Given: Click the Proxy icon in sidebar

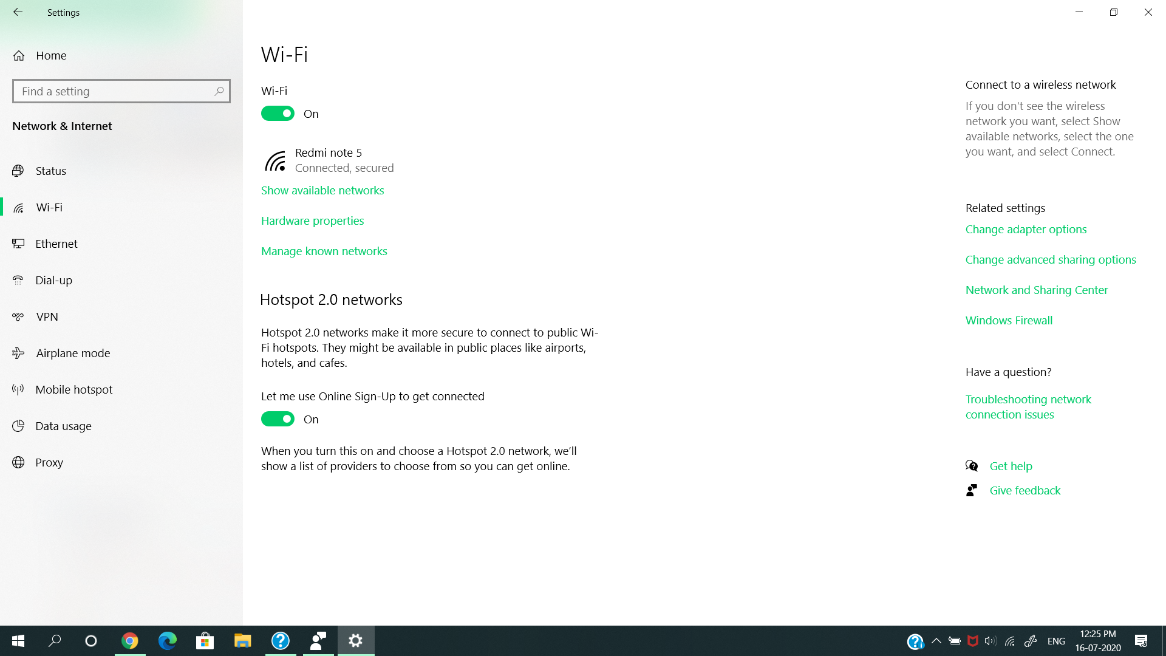Looking at the screenshot, I should pyautogui.click(x=19, y=462).
